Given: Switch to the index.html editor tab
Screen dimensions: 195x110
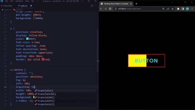Looking at the screenshot, I should coord(7,6).
